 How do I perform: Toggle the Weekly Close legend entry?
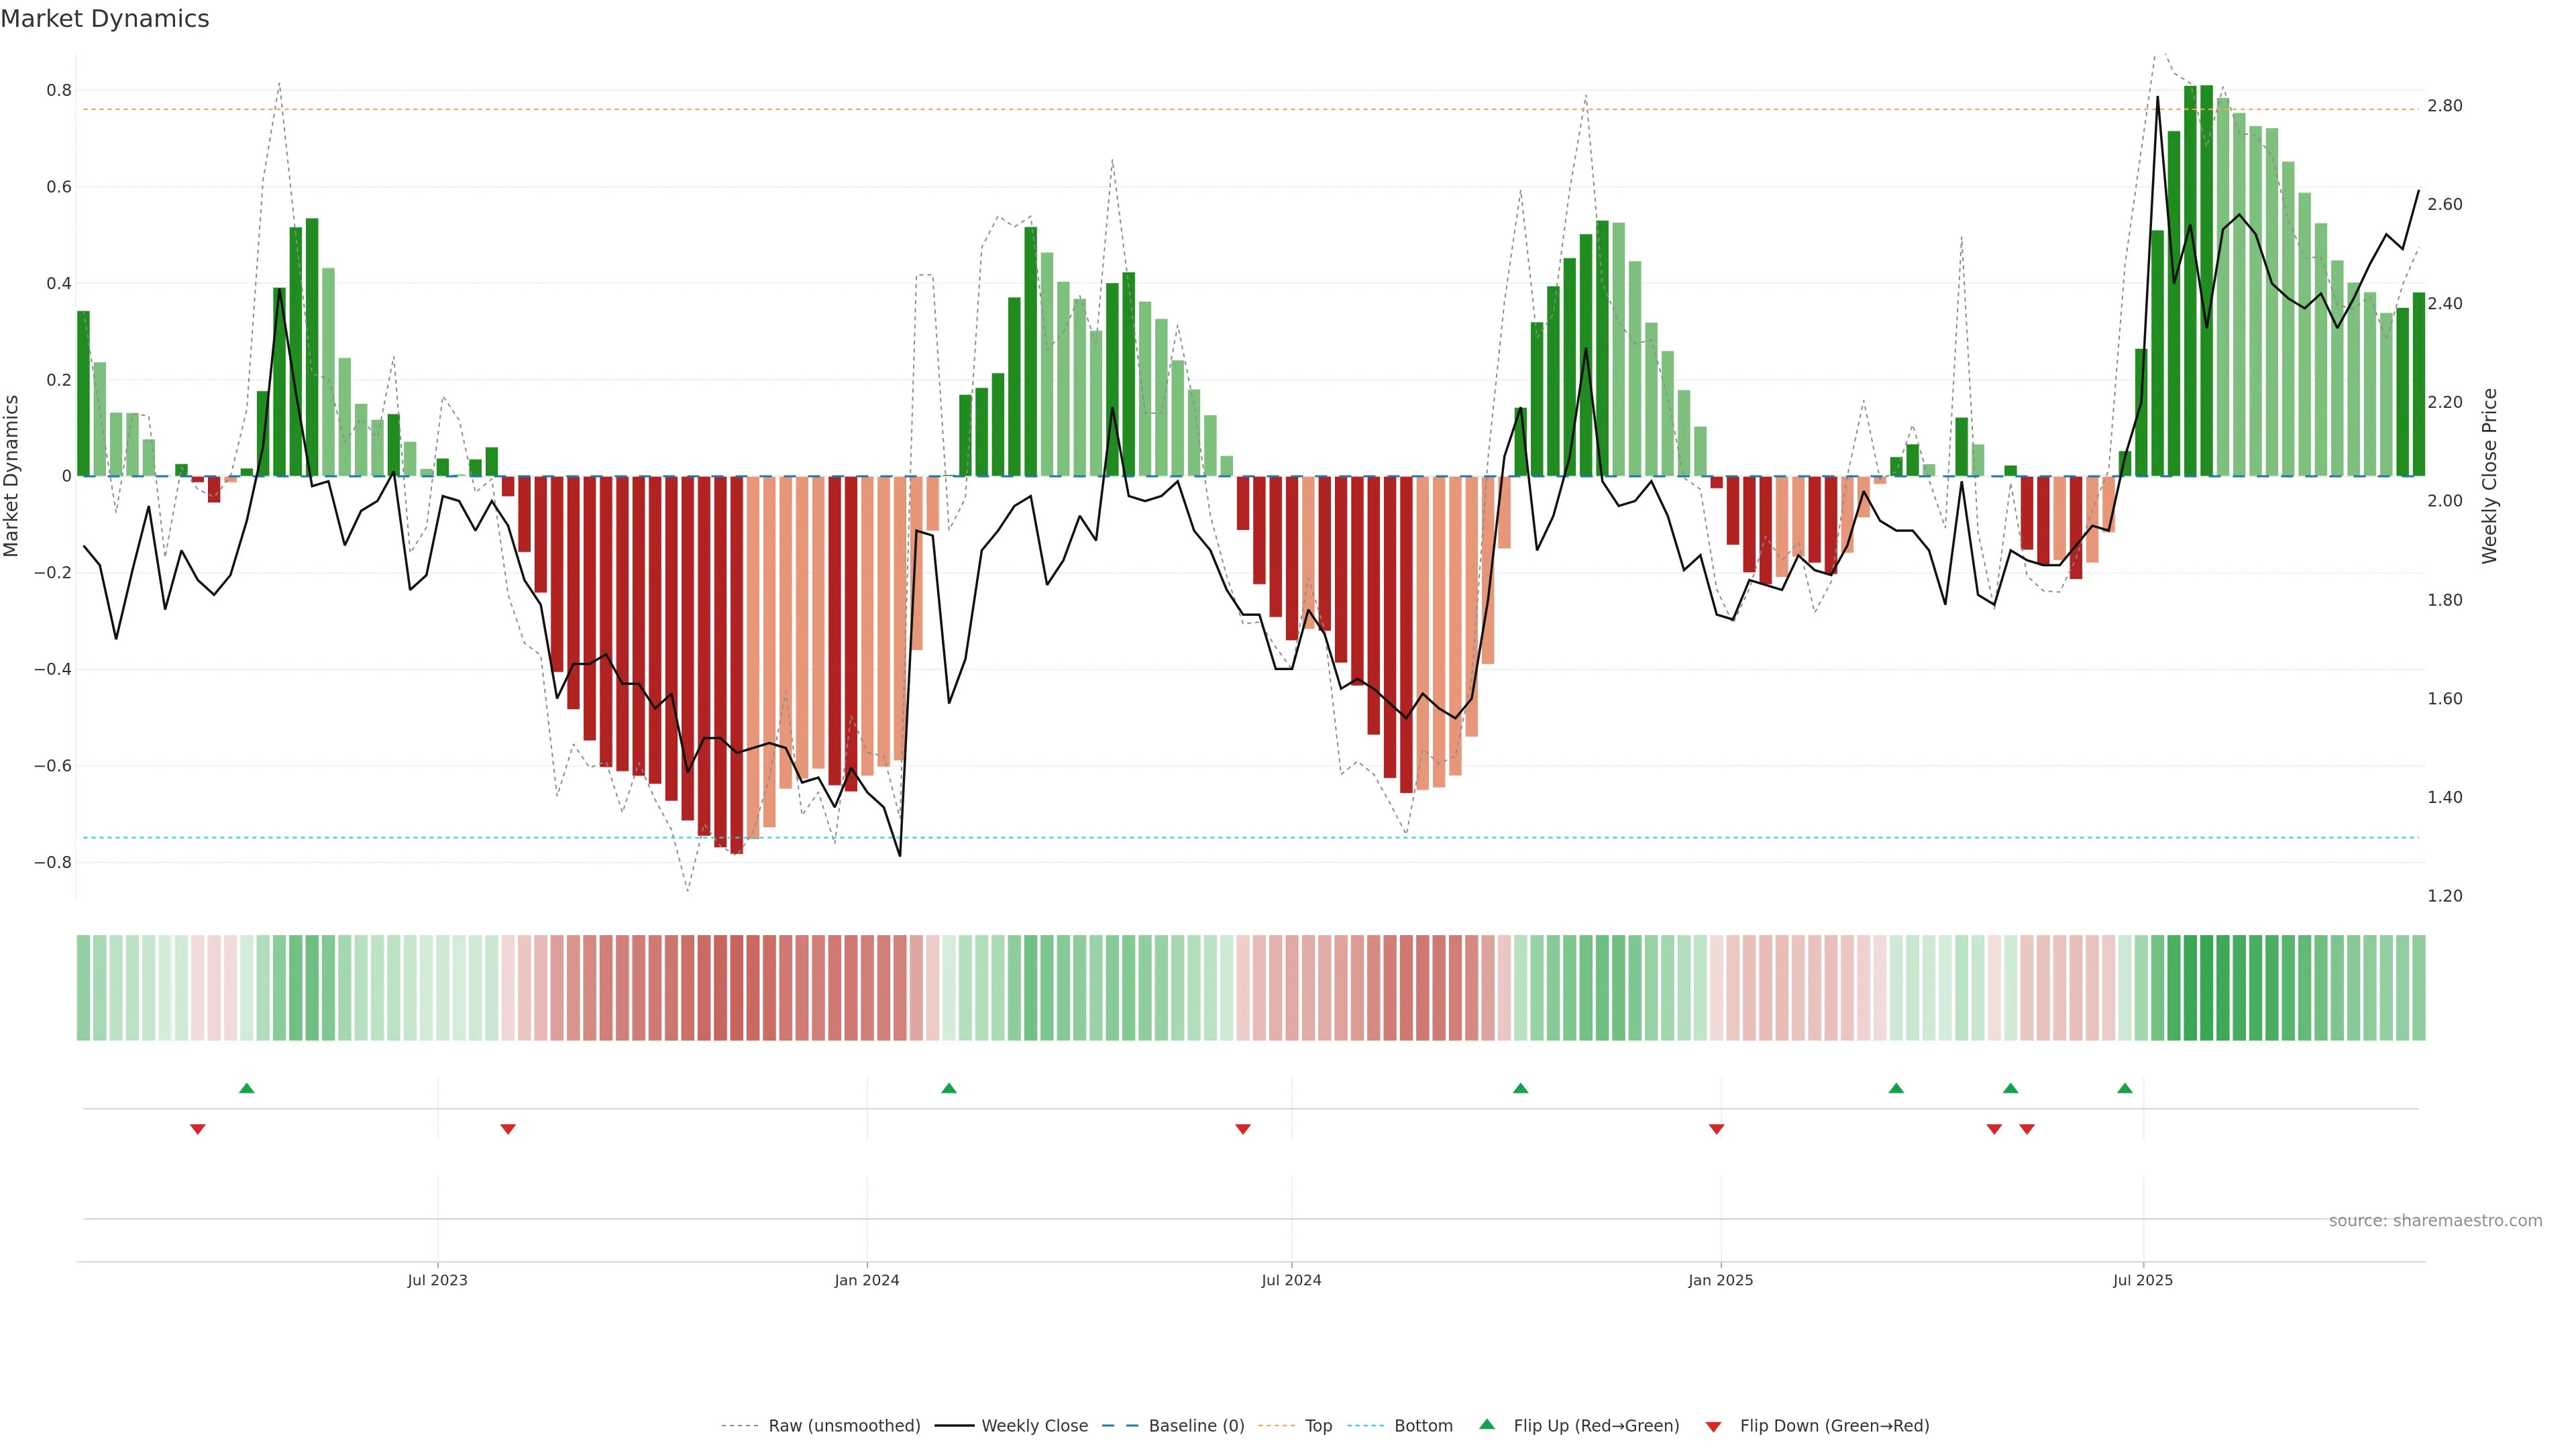[x=1034, y=1426]
